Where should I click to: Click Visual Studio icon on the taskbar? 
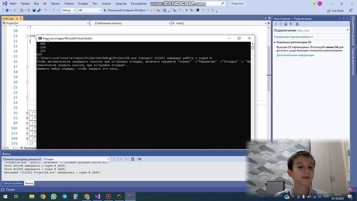[x=98, y=197]
